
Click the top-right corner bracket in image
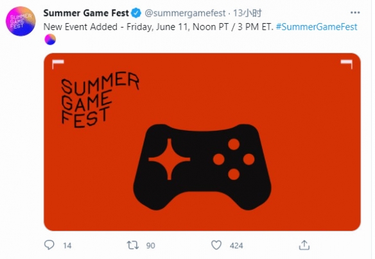[347, 65]
